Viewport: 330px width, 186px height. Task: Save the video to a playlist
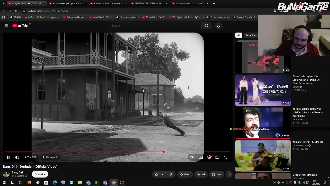217,174
